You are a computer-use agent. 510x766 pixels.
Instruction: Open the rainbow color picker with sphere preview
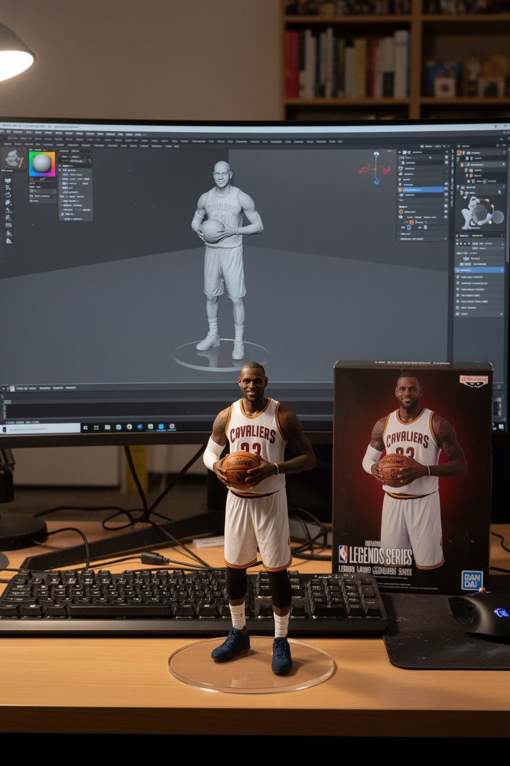[x=42, y=164]
